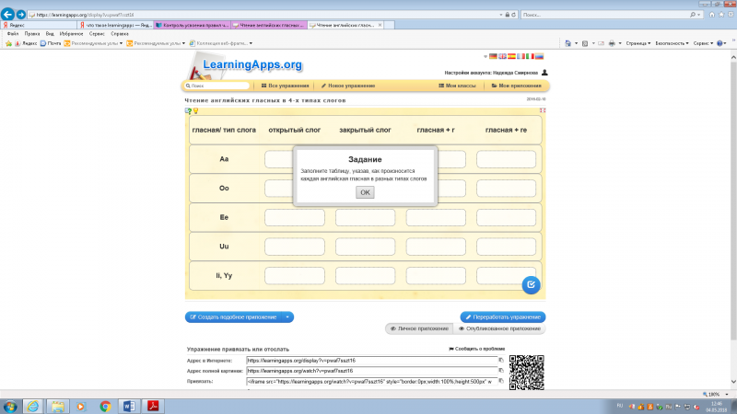Image resolution: width=737 pixels, height=414 pixels.
Task: Open the command bar home icon
Action: (567, 43)
